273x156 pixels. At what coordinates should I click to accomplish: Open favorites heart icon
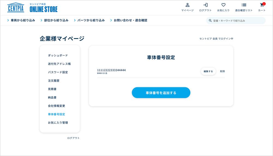223,5
